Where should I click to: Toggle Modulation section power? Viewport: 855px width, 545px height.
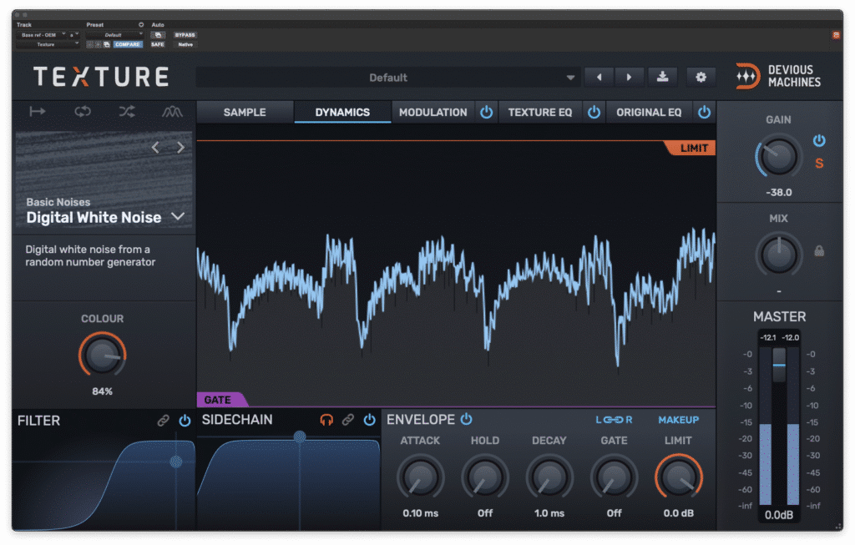pos(487,113)
